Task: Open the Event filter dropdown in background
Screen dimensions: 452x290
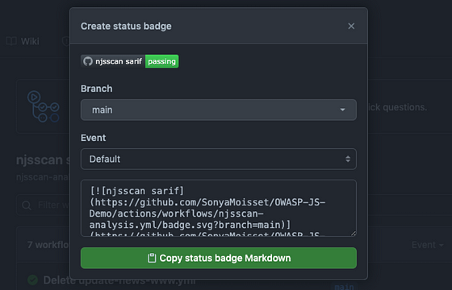Action: point(427,245)
